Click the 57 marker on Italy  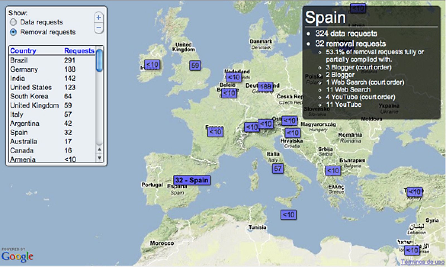coord(278,168)
